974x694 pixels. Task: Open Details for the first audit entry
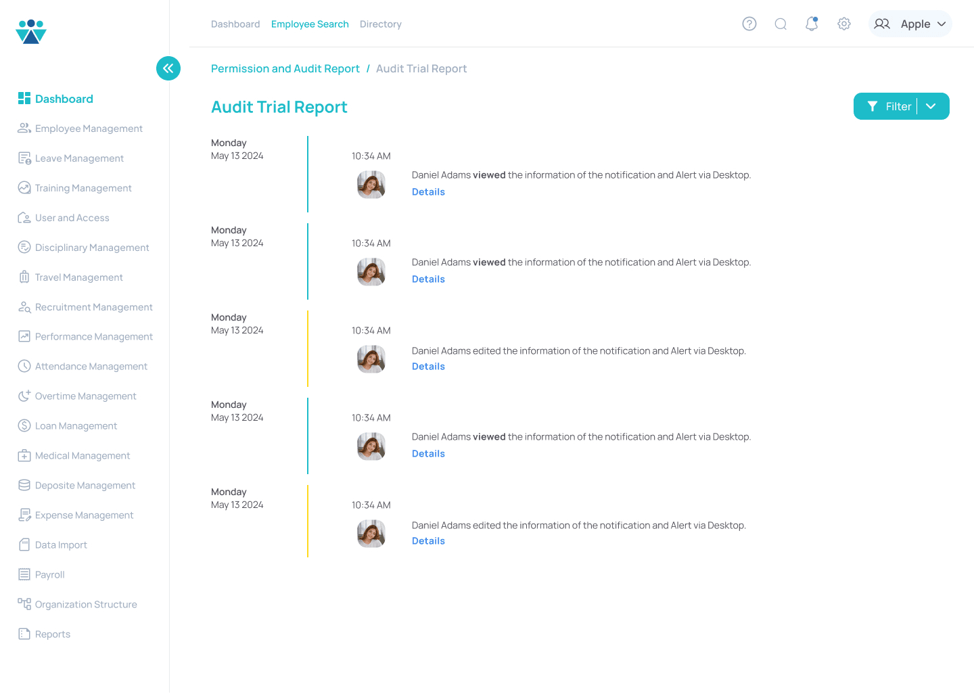pyautogui.click(x=428, y=192)
